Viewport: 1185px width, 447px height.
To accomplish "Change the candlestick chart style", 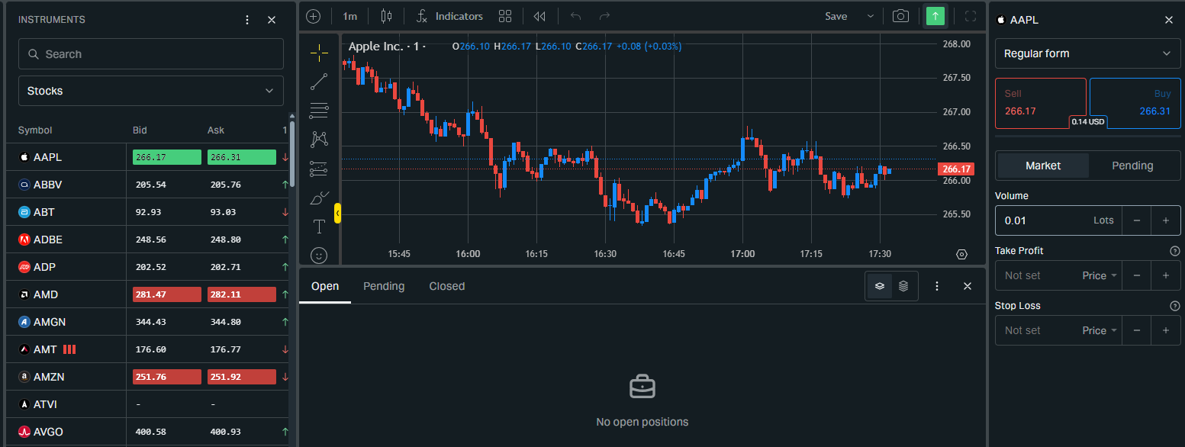I will click(x=386, y=15).
